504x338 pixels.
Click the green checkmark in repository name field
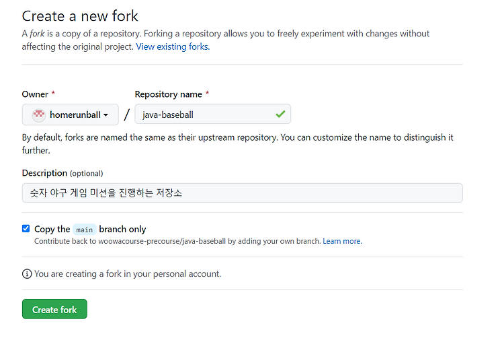pos(280,114)
